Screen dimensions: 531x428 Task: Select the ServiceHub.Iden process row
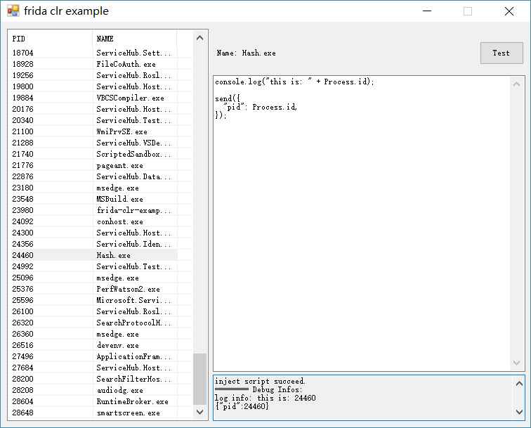pos(93,244)
